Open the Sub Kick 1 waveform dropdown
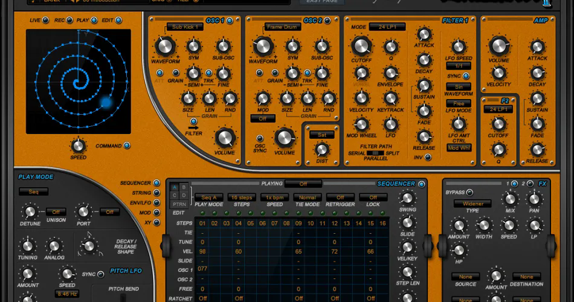This screenshot has width=574, height=302. 185,27
